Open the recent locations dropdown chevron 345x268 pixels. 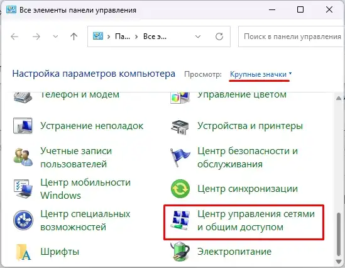pos(55,36)
